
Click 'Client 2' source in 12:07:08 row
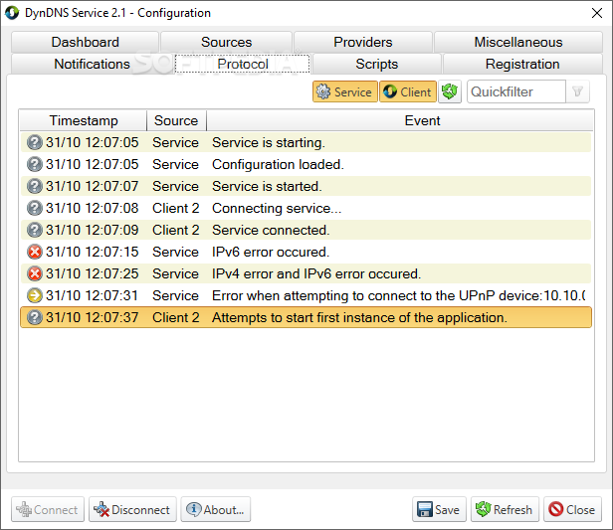pos(176,208)
